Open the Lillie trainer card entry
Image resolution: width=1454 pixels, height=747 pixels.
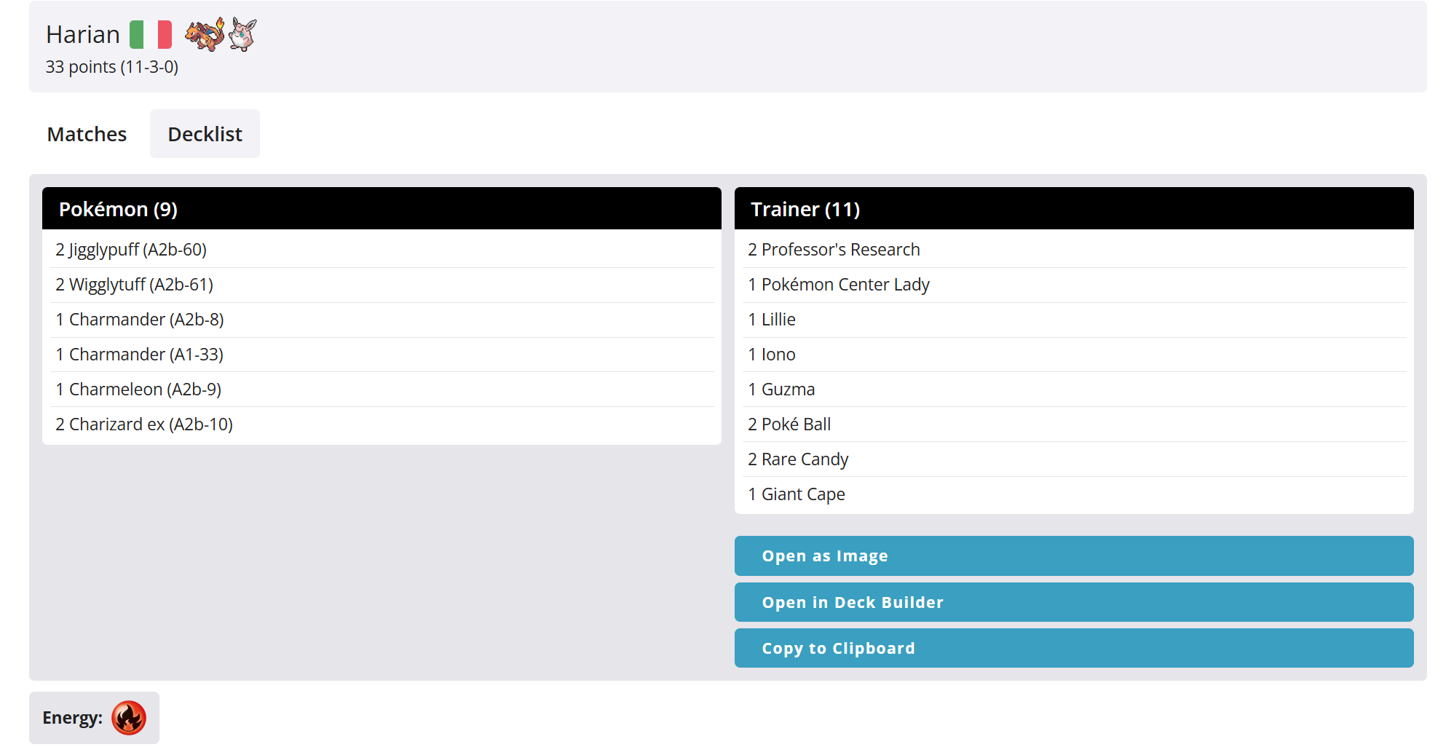(x=772, y=320)
